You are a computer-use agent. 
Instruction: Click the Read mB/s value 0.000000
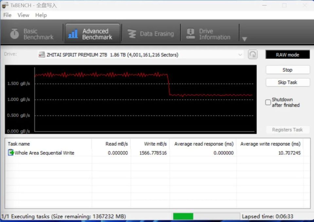pyautogui.click(x=118, y=153)
